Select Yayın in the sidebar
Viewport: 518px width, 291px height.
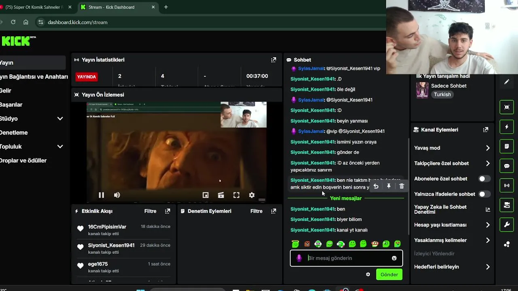(33, 63)
